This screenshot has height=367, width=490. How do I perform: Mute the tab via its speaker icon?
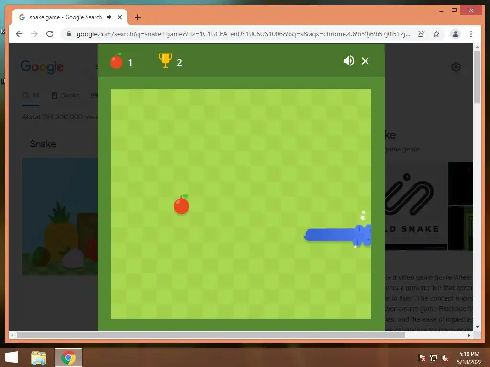click(110, 17)
